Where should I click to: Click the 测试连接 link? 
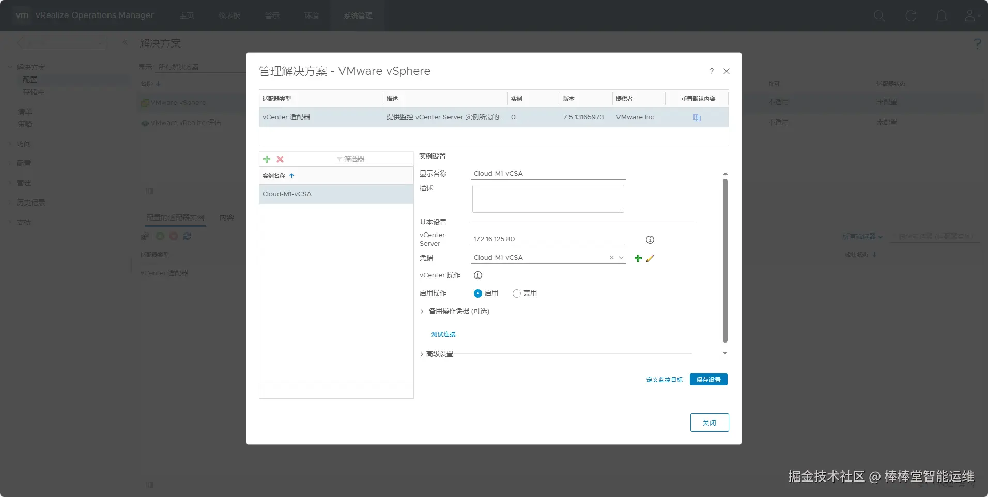pos(443,334)
